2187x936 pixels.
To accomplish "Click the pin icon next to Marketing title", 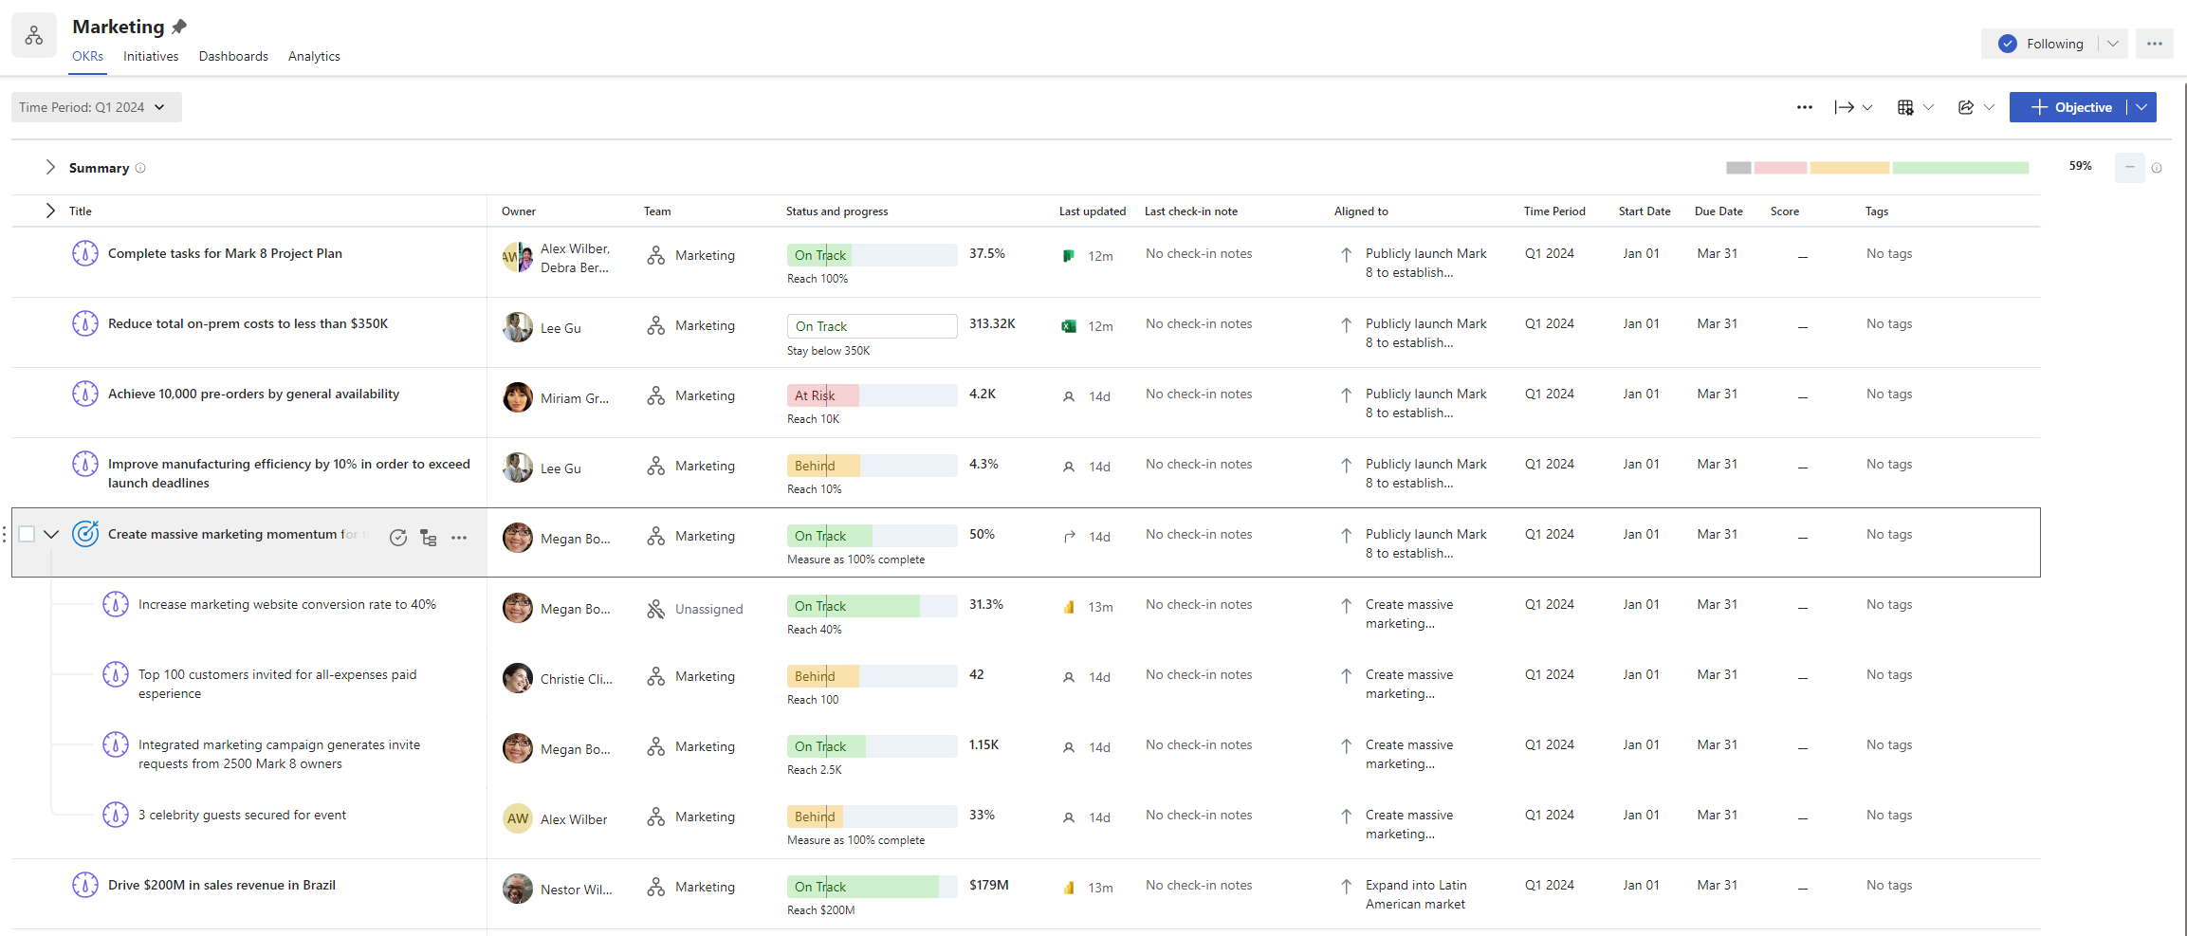I will pyautogui.click(x=179, y=27).
